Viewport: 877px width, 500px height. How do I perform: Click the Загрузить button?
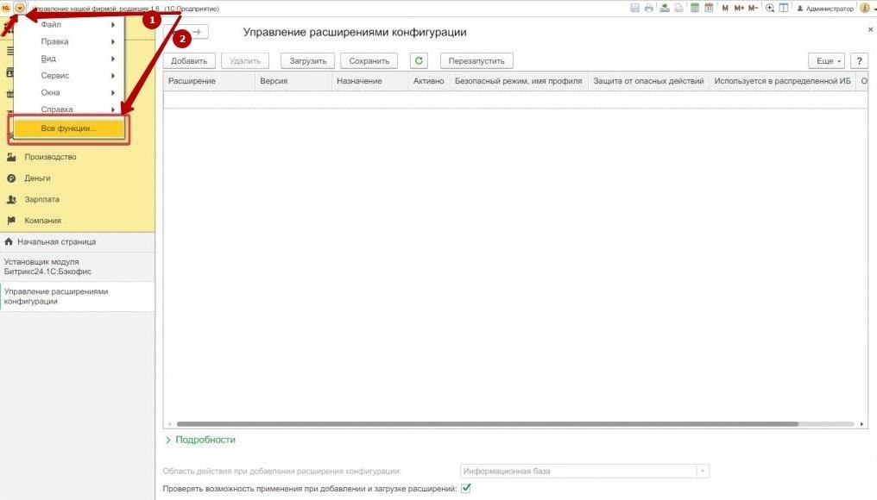(x=307, y=61)
